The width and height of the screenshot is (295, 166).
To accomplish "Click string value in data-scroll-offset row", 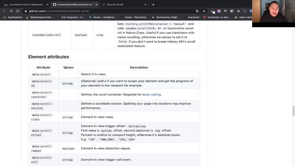I will coord(68,133).
